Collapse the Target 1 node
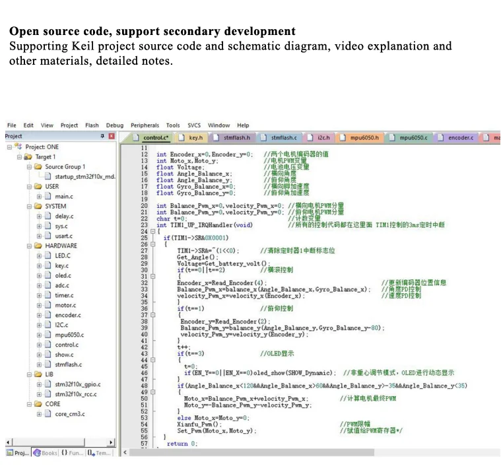Viewport: 501px width, 476px height. 20,157
